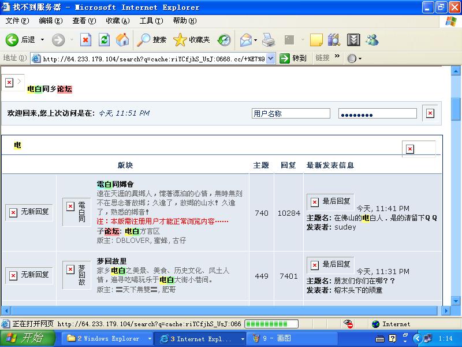Open the 工具(T) menu
This screenshot has width=462, height=347.
(x=150, y=21)
